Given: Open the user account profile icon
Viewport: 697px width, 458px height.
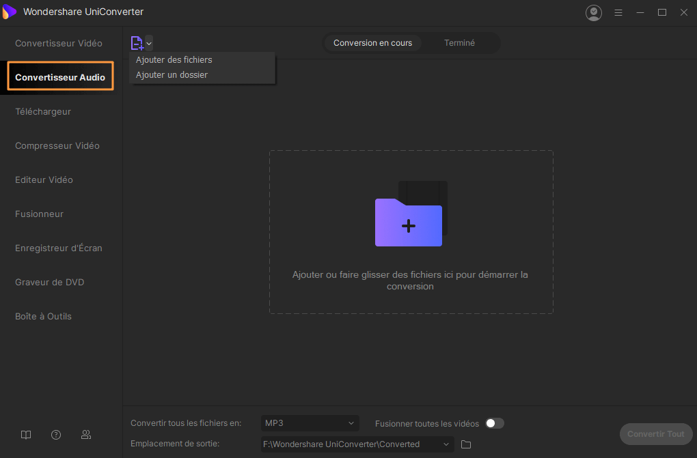Looking at the screenshot, I should point(594,12).
